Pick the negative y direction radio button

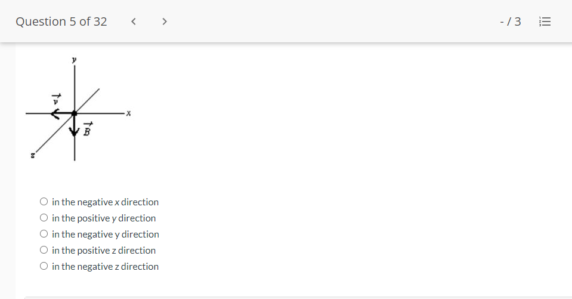tap(44, 234)
